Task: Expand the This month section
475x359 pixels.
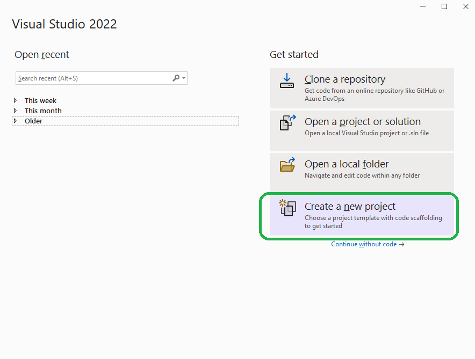Action: pos(15,111)
